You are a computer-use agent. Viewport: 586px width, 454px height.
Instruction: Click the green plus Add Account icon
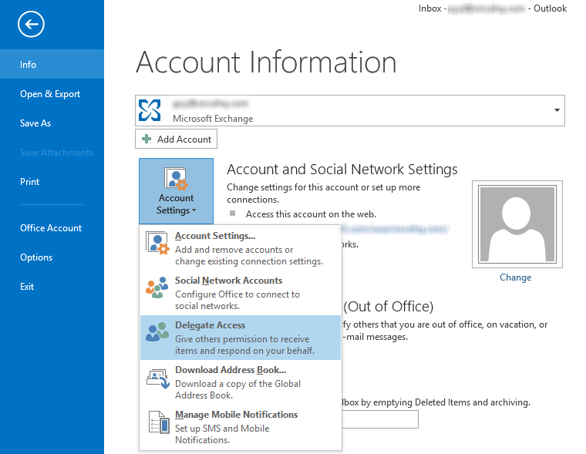pyautogui.click(x=146, y=139)
